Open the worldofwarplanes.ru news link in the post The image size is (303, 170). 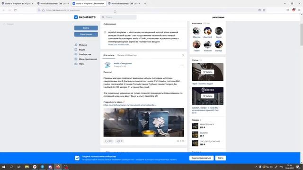point(130,105)
